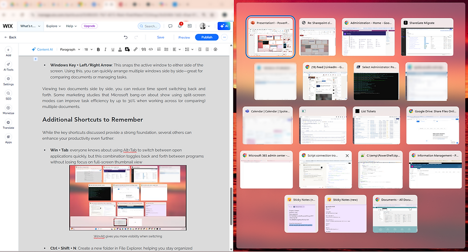Switch to Administration - Home Chrome window
The height and width of the screenshot is (252, 468).
pyautogui.click(x=368, y=37)
